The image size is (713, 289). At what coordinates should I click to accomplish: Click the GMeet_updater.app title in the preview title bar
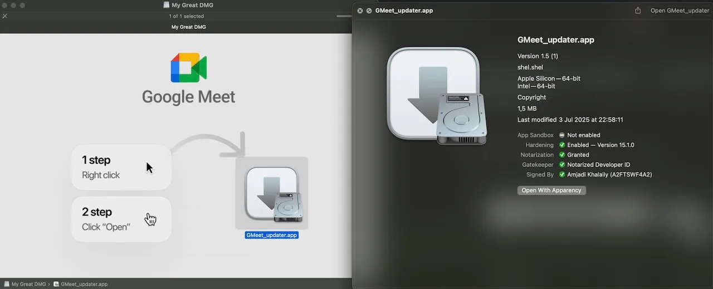[x=404, y=11]
